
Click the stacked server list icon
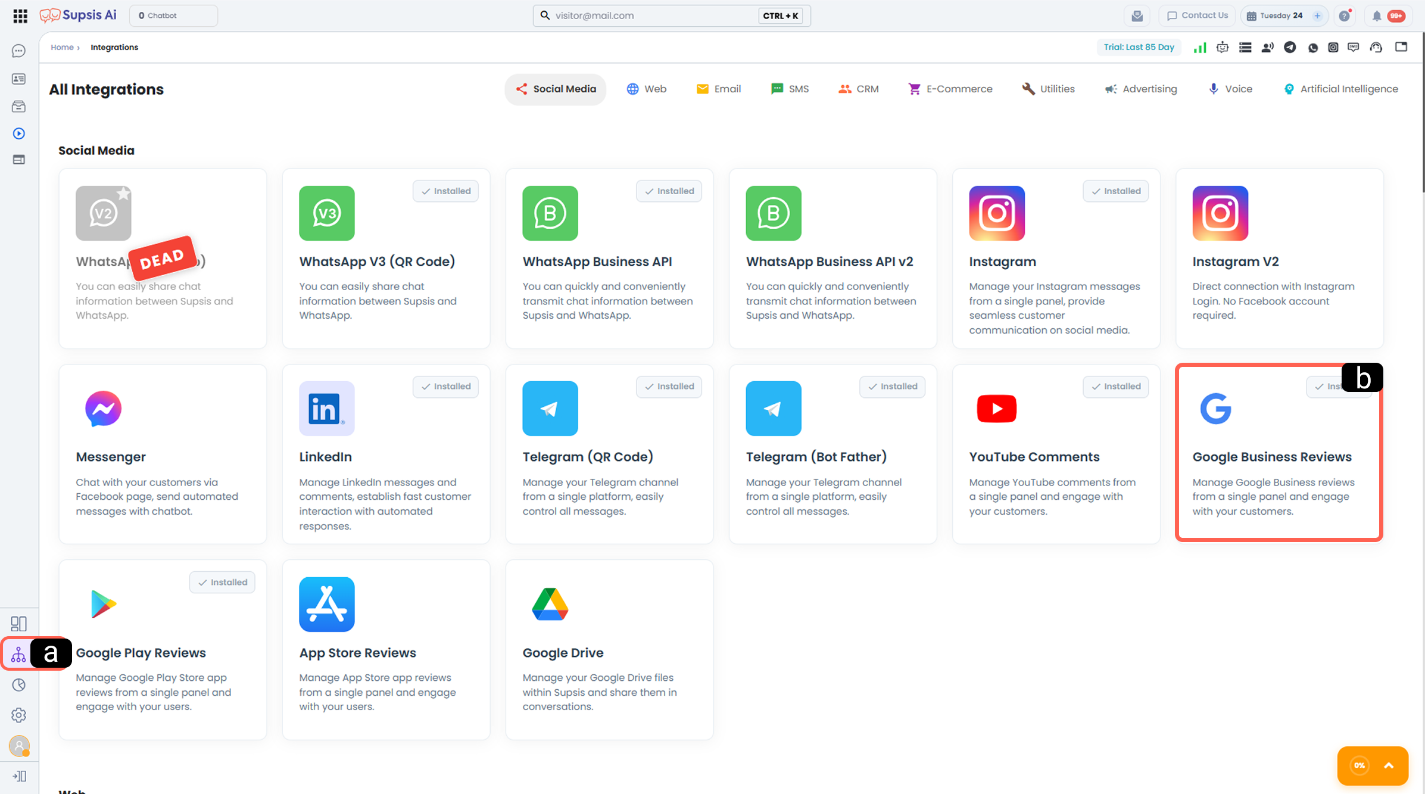(1245, 48)
